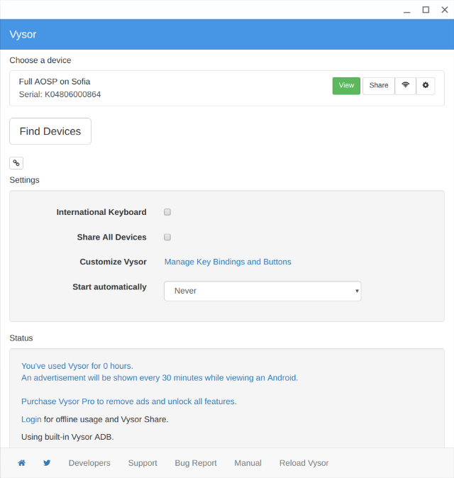The width and height of the screenshot is (454, 478).
Task: Click Purchase Vysor Pro link
Action: point(129,401)
